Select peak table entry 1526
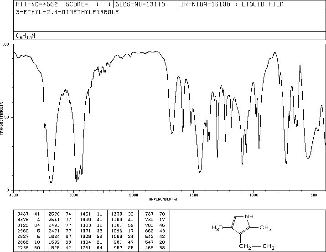This screenshot has width=326, height=252. click(54, 247)
